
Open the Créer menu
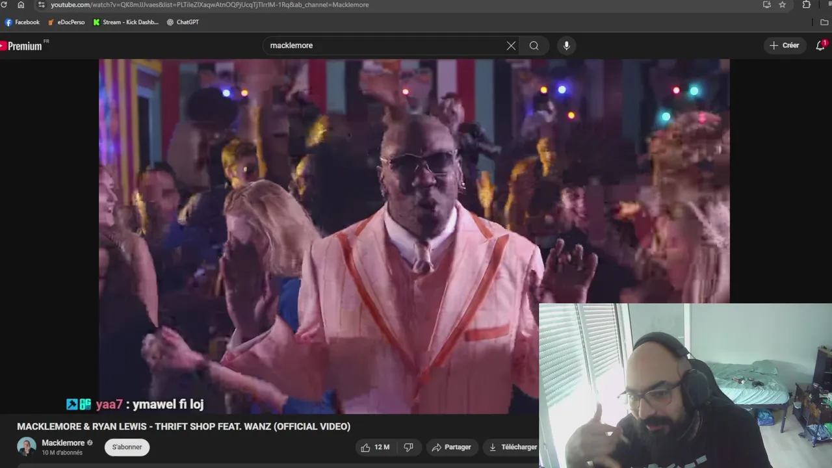785,45
